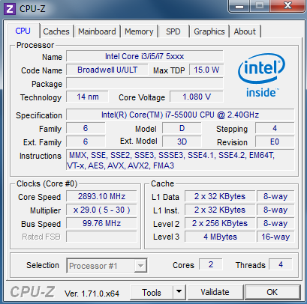Click the CPU-Z purple Z title icon

tap(10, 9)
